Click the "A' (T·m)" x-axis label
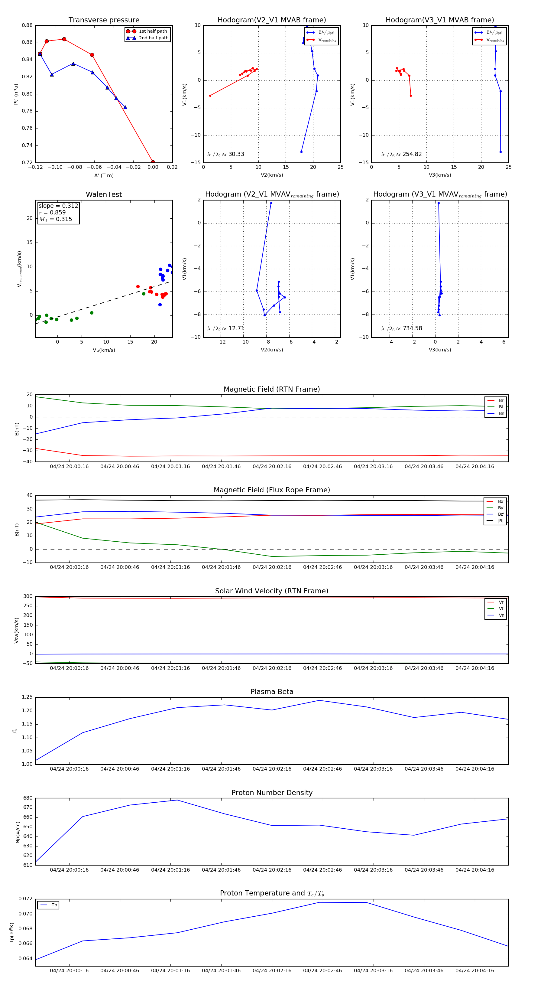This screenshot has width=544, height=998. [x=104, y=175]
